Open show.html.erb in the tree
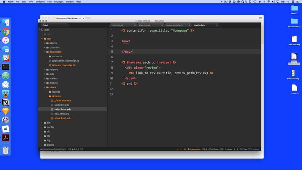This screenshot has height=170, width=302. [62, 118]
